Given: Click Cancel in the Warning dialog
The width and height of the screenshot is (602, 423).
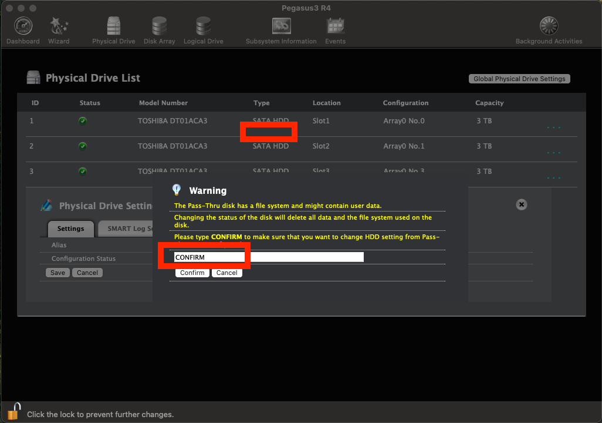Looking at the screenshot, I should 227,273.
